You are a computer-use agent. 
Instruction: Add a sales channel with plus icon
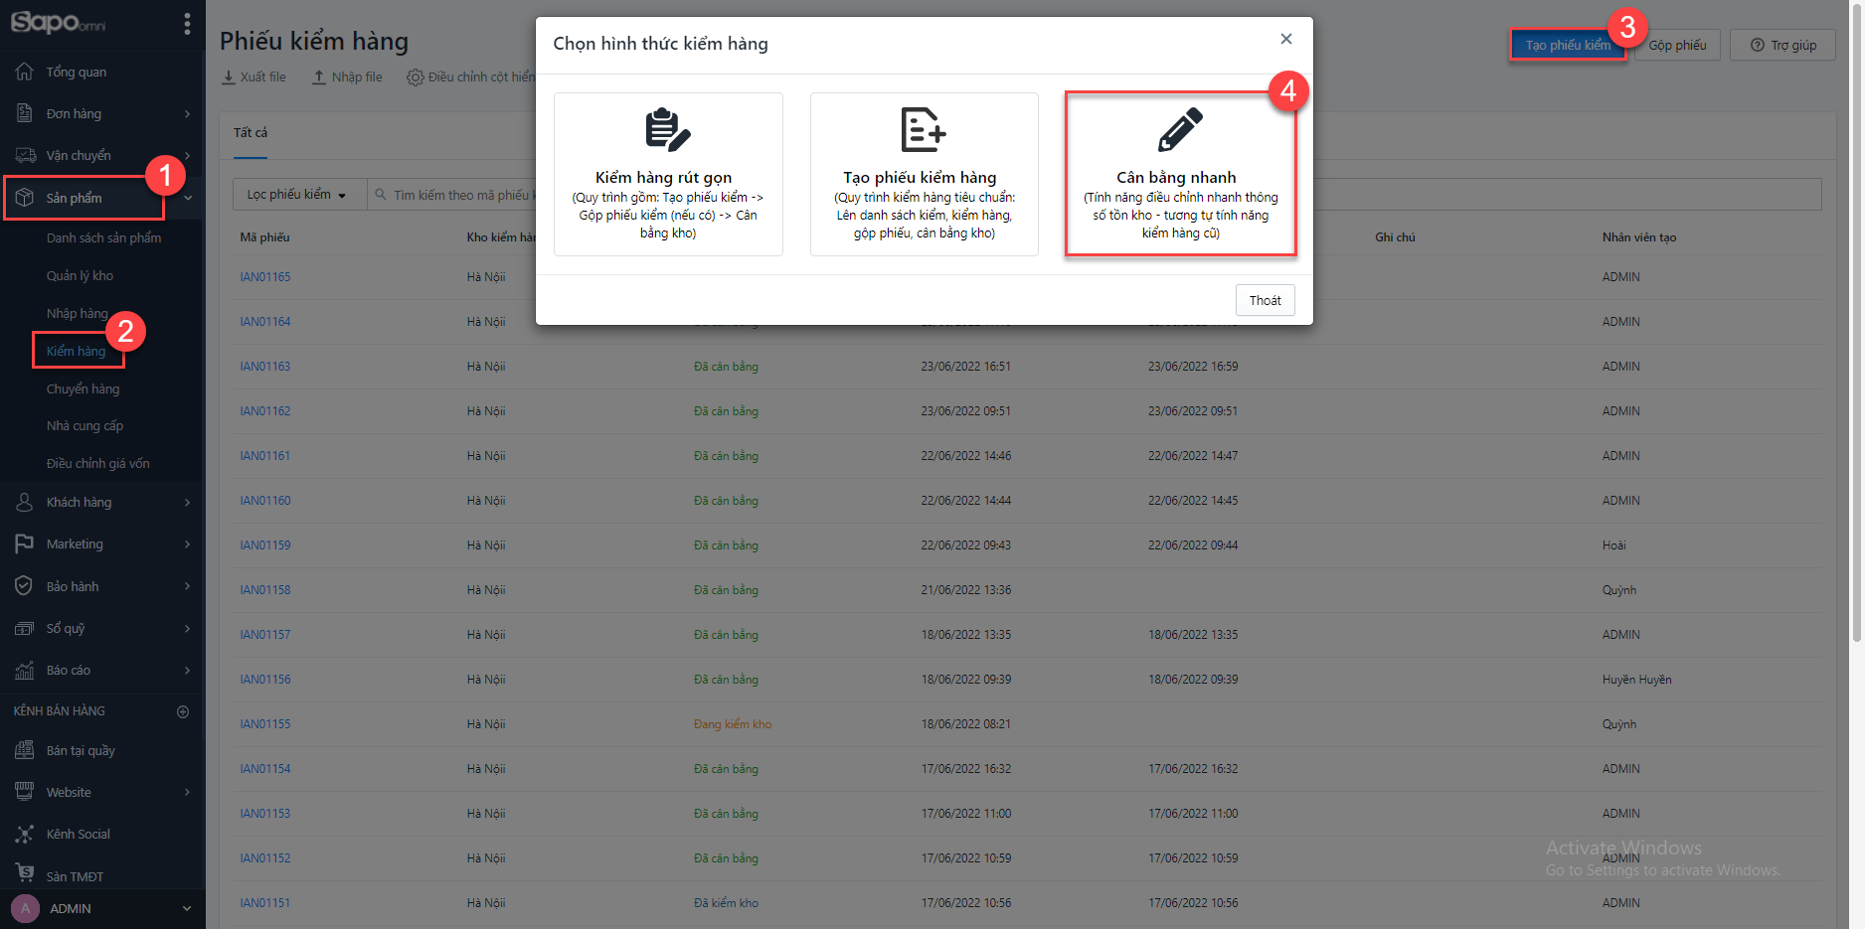pyautogui.click(x=183, y=711)
